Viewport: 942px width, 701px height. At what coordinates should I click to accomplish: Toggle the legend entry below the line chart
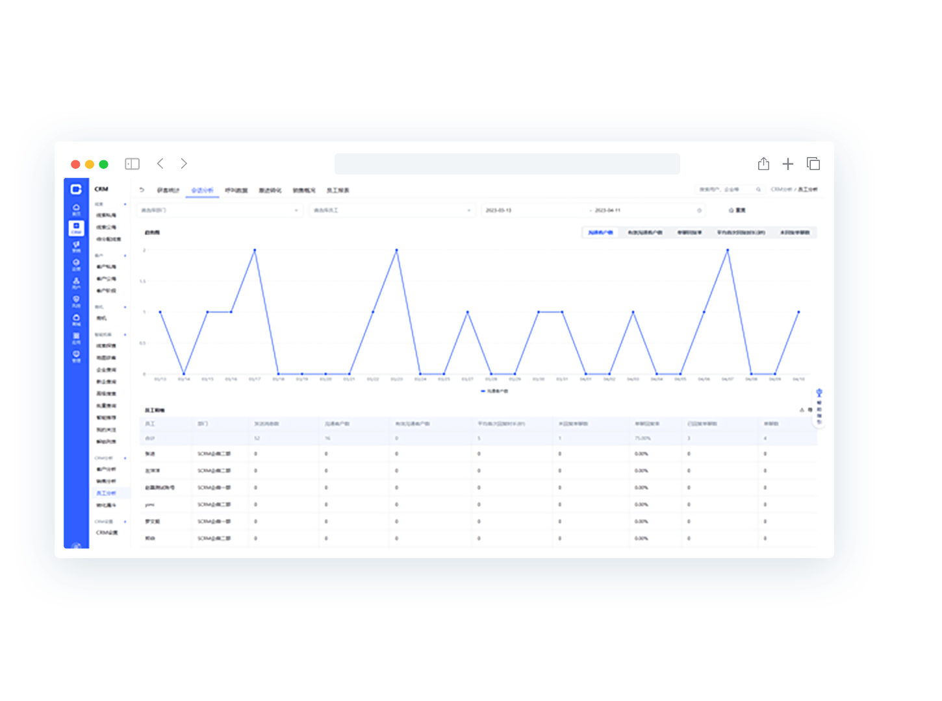coord(495,391)
